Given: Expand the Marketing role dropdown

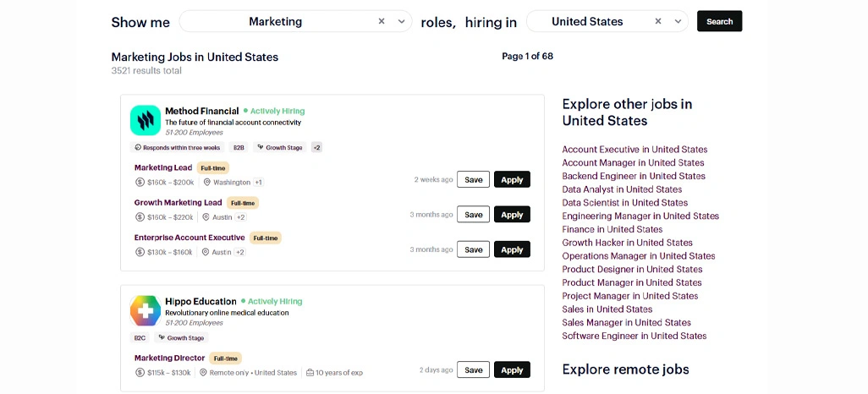Looking at the screenshot, I should 401,22.
